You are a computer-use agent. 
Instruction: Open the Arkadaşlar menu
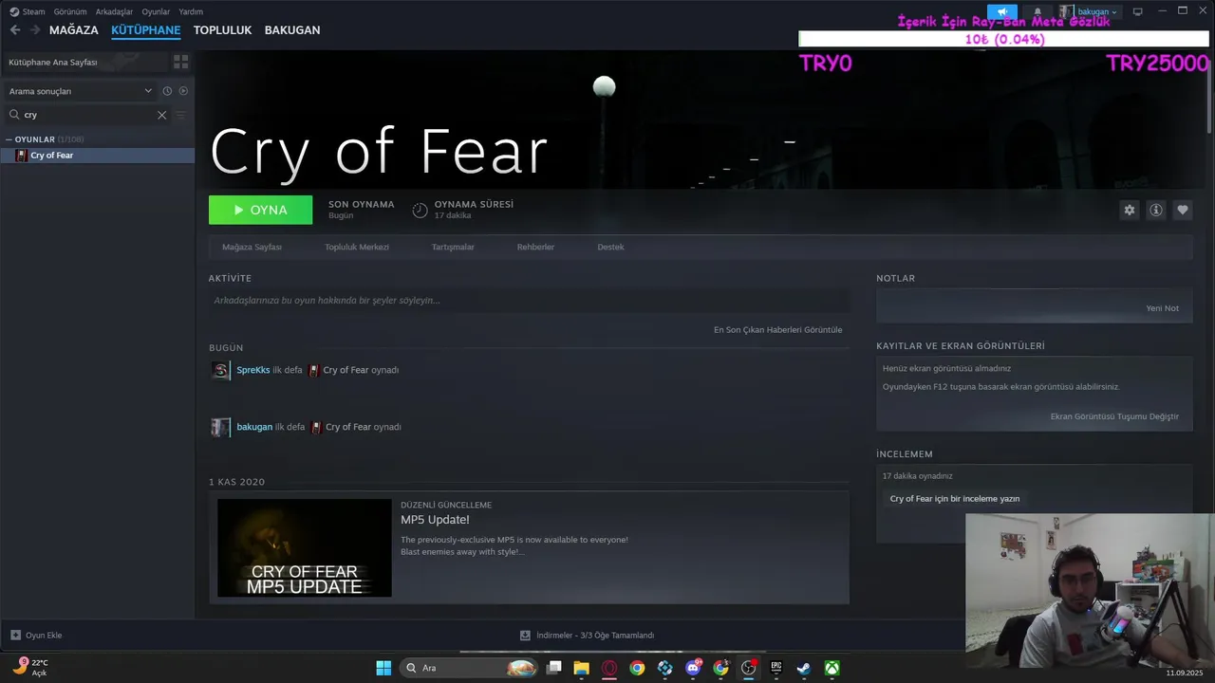[x=114, y=11]
